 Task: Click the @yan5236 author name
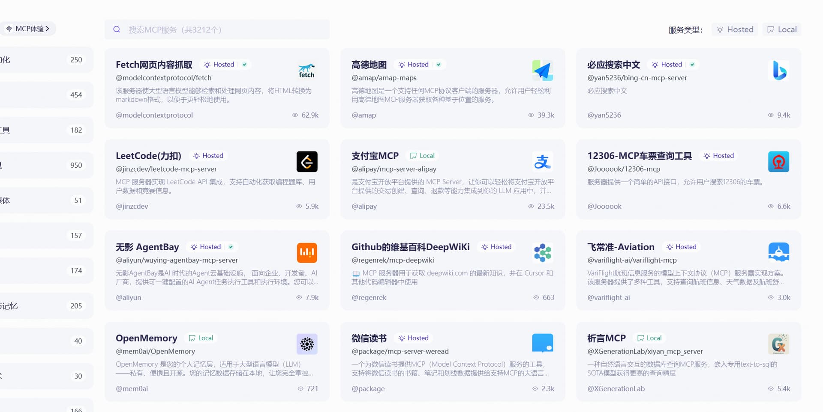pos(604,115)
